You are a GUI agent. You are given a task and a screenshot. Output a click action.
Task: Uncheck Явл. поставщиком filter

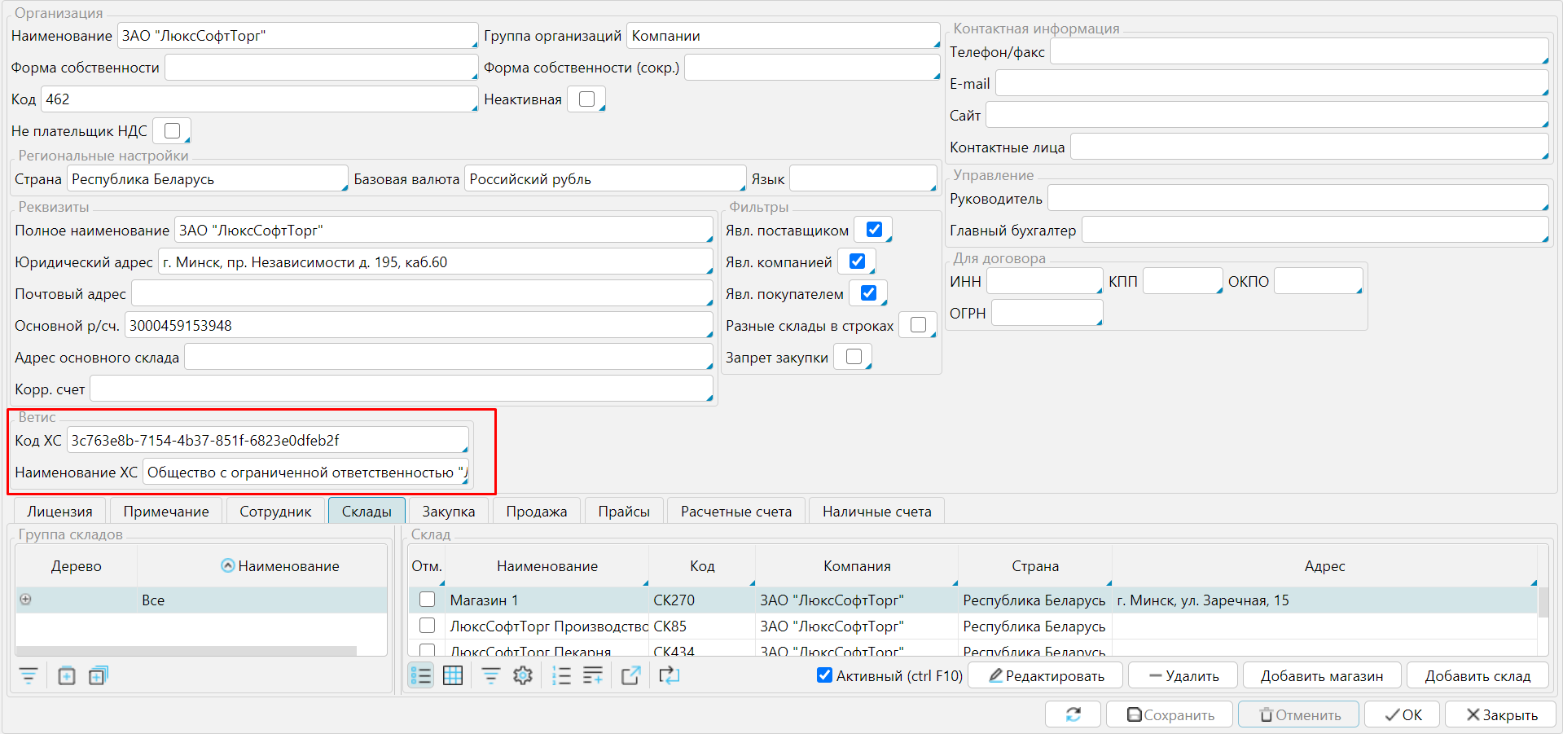click(874, 230)
